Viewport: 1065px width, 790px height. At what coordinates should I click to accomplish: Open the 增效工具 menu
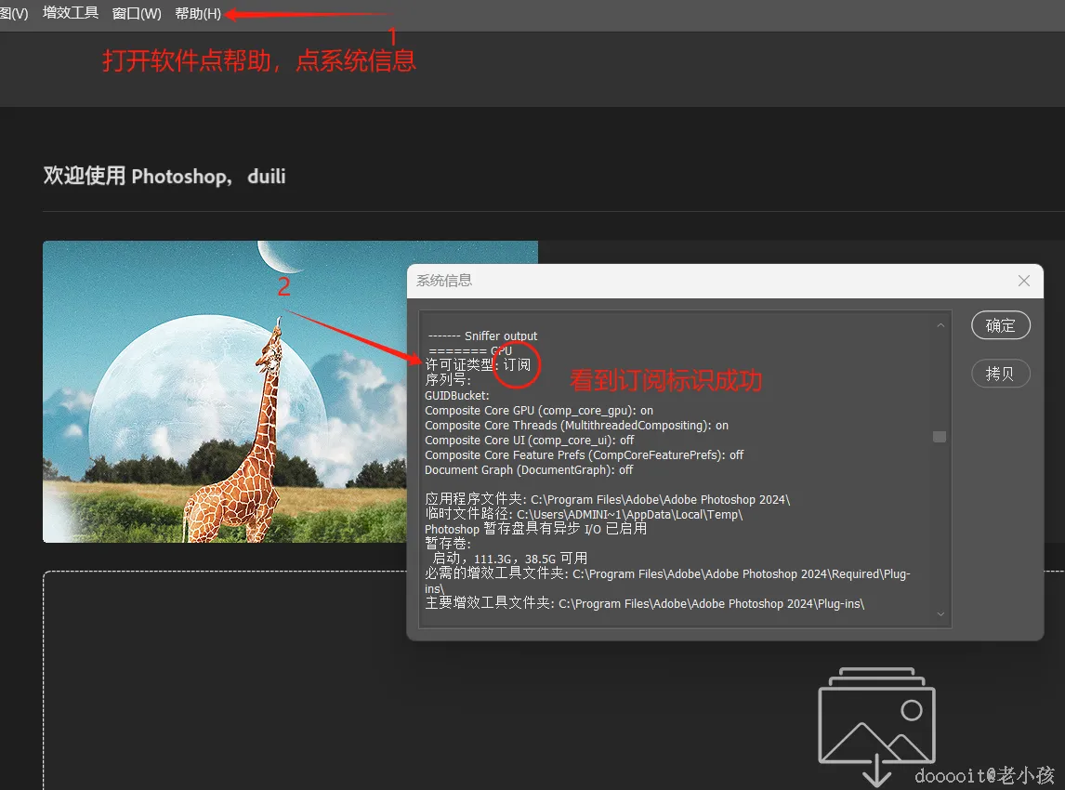[x=70, y=14]
